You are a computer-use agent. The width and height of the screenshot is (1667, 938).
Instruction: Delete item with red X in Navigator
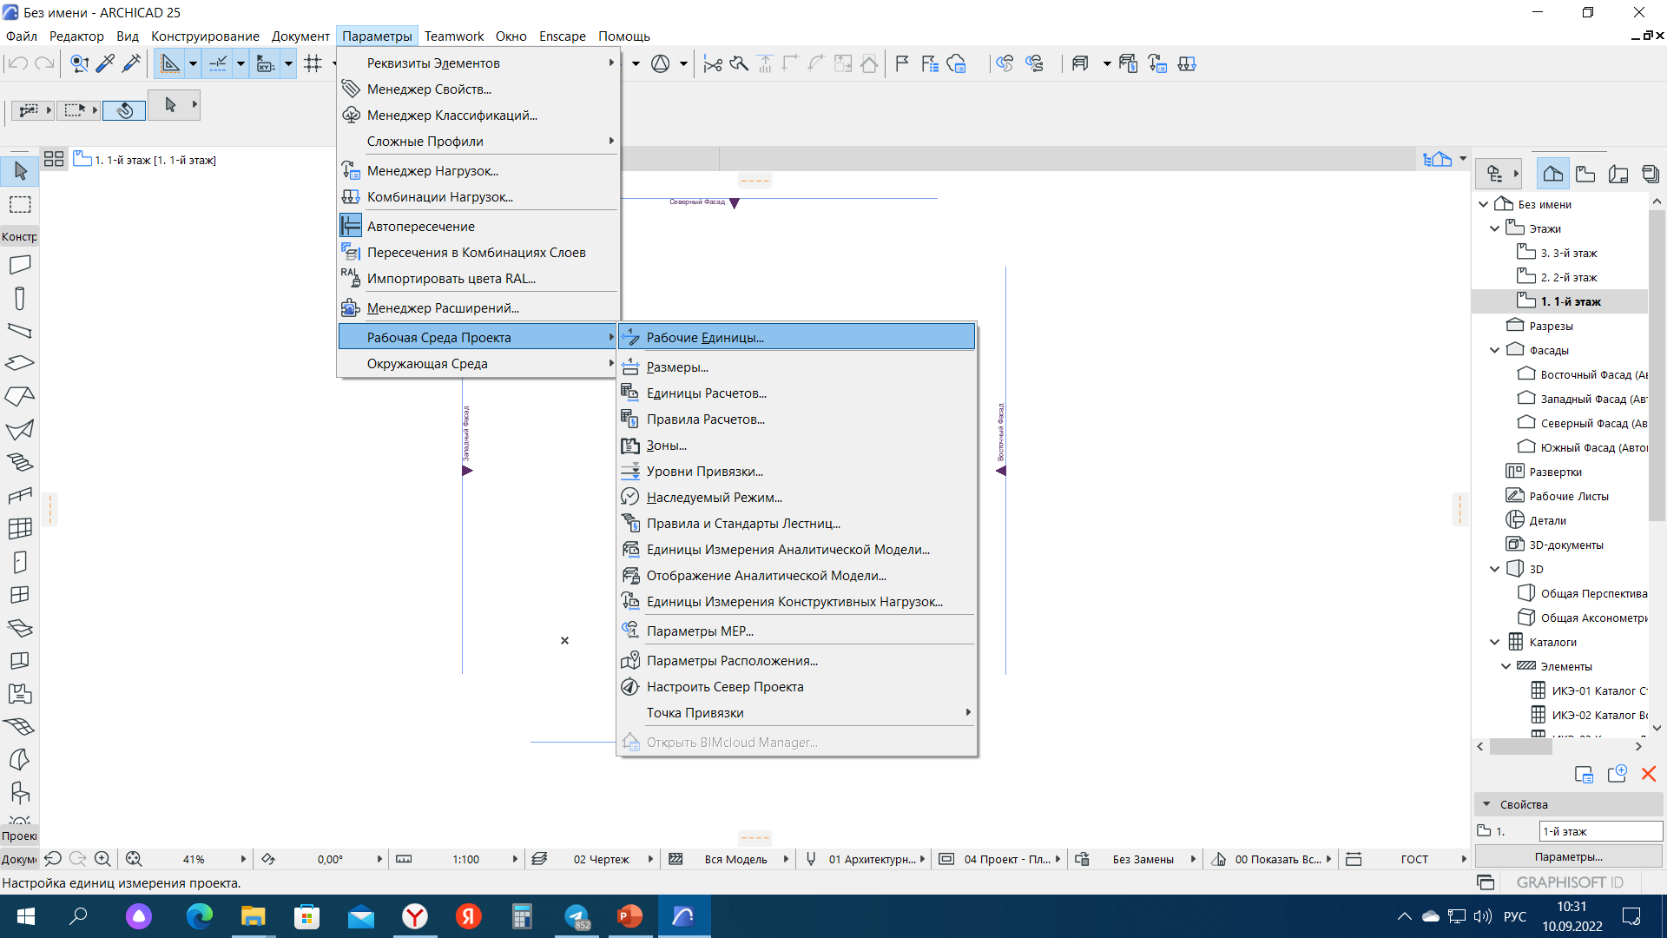1649,774
